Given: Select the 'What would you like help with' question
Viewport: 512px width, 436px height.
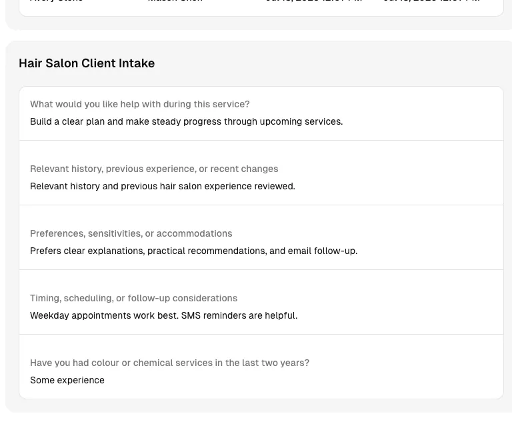Looking at the screenshot, I should point(140,104).
